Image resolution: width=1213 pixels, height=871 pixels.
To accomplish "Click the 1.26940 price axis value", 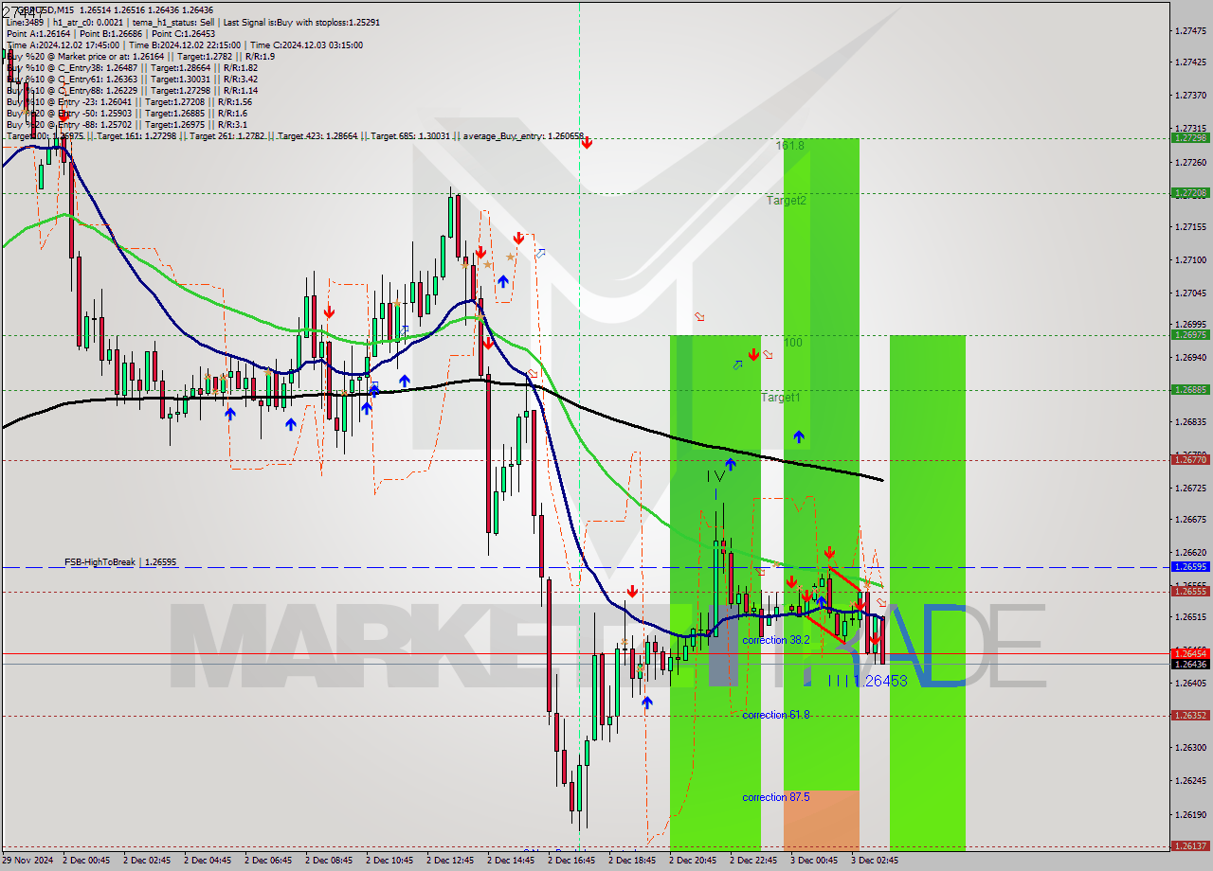I will click(x=1189, y=358).
